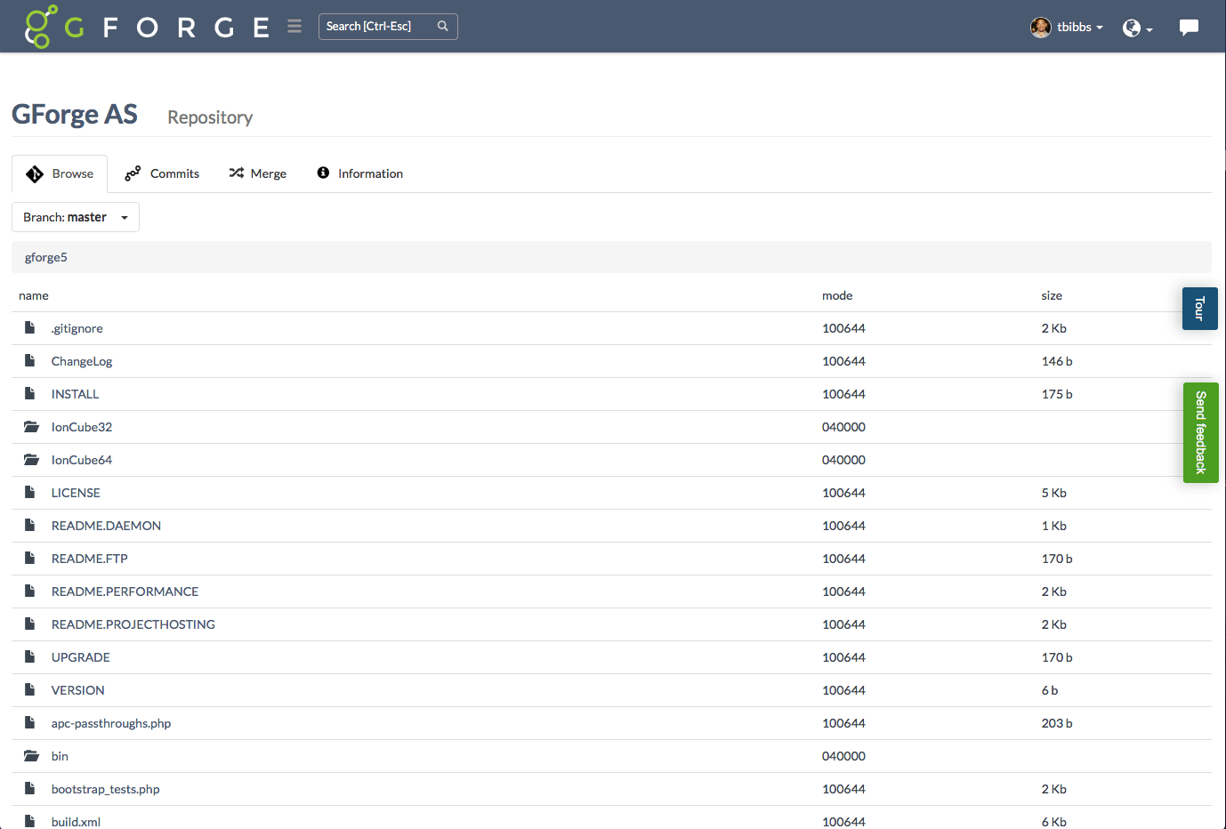
Task: Click the file icon next to LICENSE
Action: coord(29,492)
